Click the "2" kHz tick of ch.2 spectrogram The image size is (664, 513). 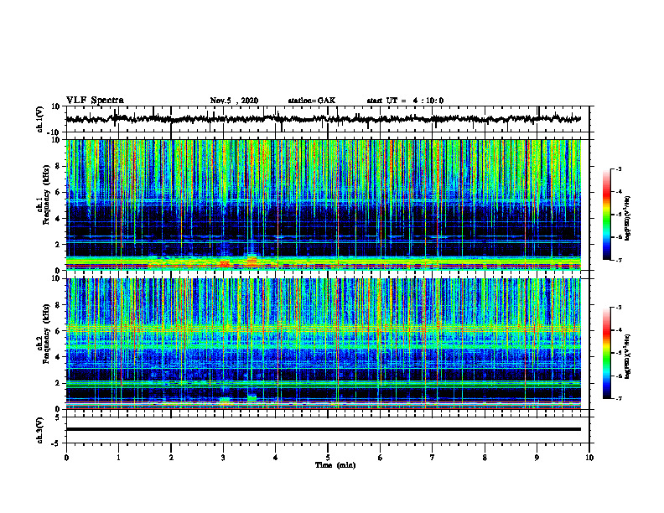click(x=59, y=383)
